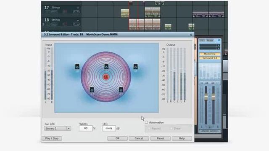Click the Mastering button in the mixer strip

tap(210, 54)
